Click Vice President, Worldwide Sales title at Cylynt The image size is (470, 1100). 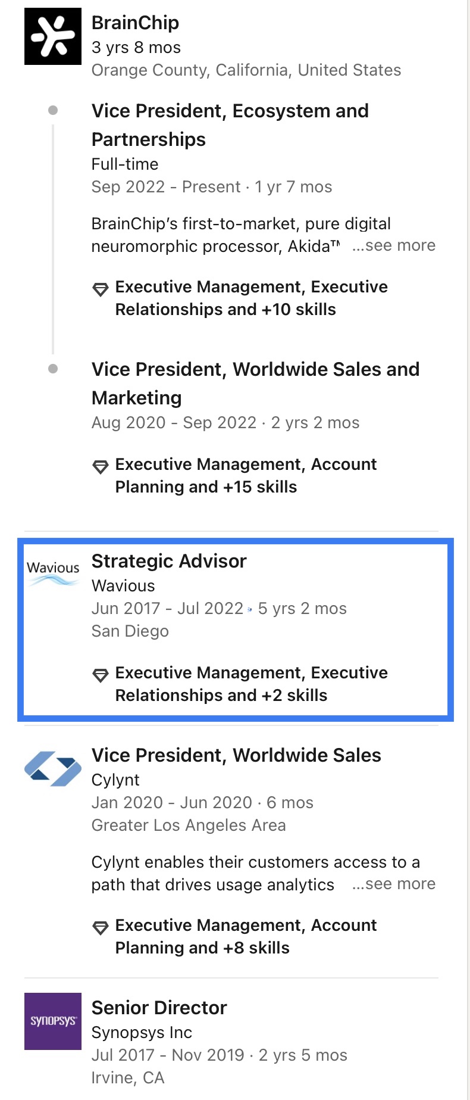click(x=236, y=755)
